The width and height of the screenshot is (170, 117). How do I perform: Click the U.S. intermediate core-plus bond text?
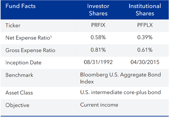point(120,93)
